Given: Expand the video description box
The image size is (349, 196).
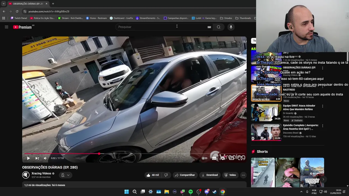Looking at the screenshot, I should pyautogui.click(x=134, y=185).
